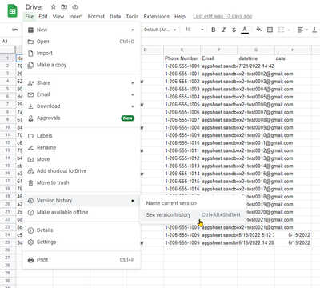The height and width of the screenshot is (288, 320).
Task: Click phone cell 1-206-555-1014
Action: coord(182,174)
